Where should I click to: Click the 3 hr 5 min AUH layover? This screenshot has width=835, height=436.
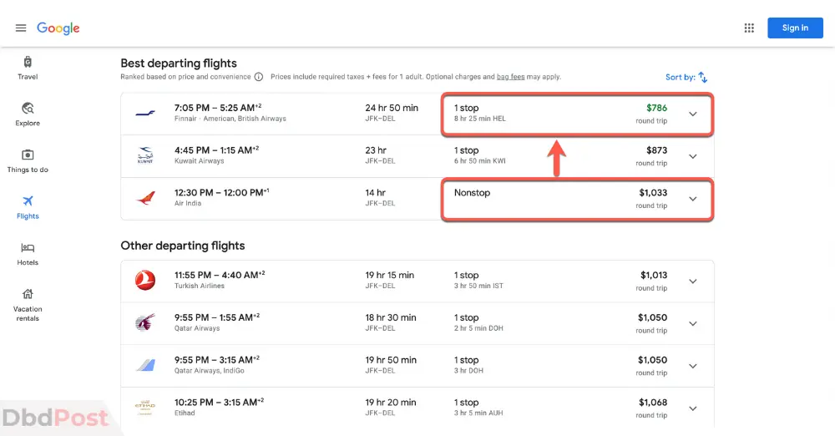(478, 413)
